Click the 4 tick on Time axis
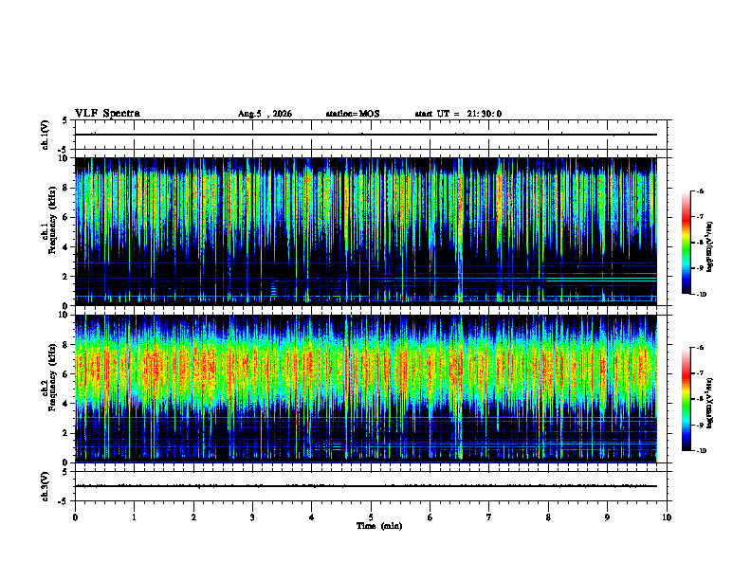This screenshot has width=751, height=580. point(312,517)
